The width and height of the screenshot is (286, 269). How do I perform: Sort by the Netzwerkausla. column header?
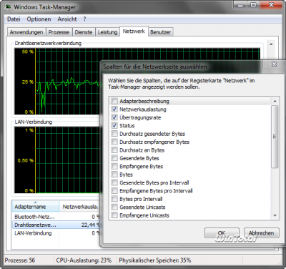pyautogui.click(x=80, y=206)
